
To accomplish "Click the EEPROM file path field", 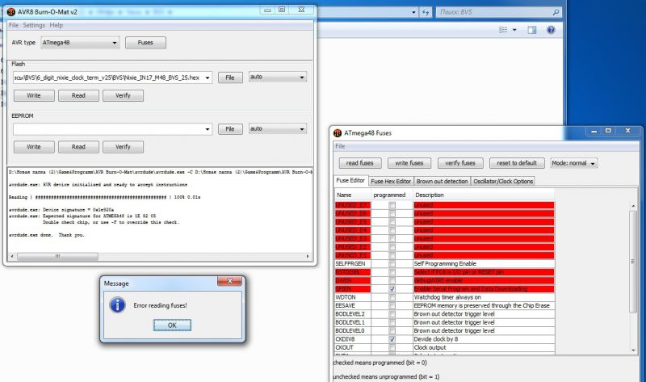I will (x=112, y=128).
